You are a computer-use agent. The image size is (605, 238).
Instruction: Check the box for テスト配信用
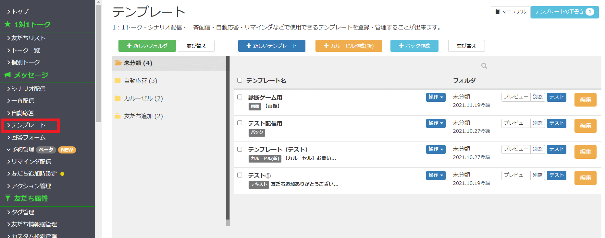pos(240,123)
